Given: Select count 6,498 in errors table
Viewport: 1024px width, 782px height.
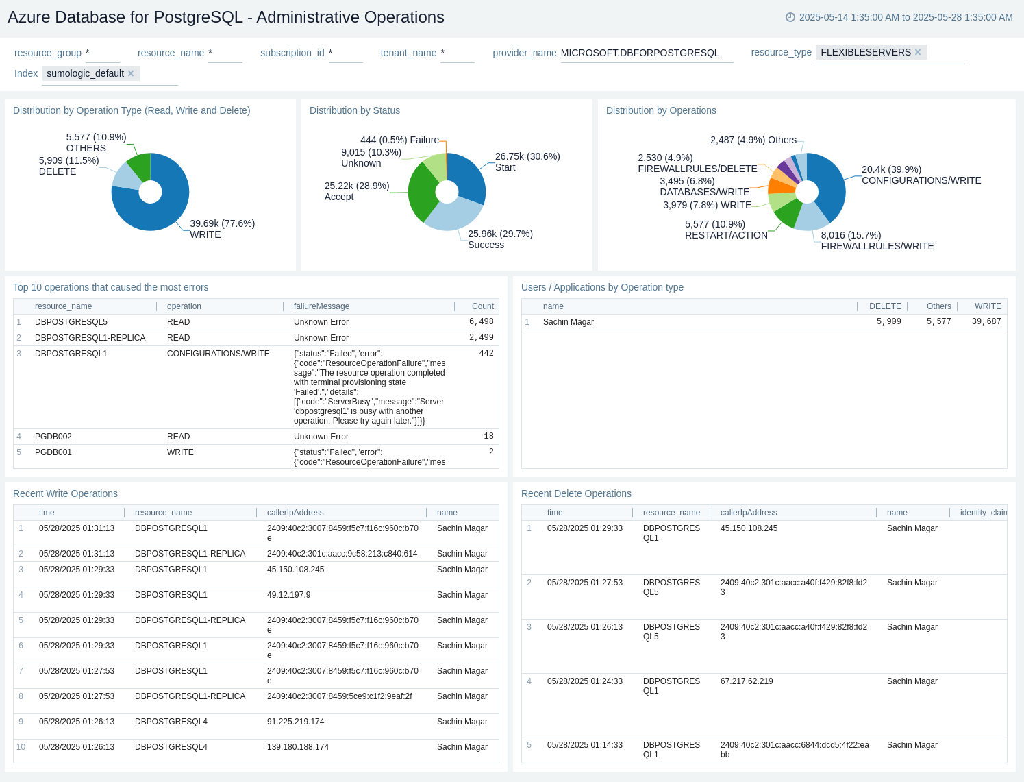Looking at the screenshot, I should [481, 322].
